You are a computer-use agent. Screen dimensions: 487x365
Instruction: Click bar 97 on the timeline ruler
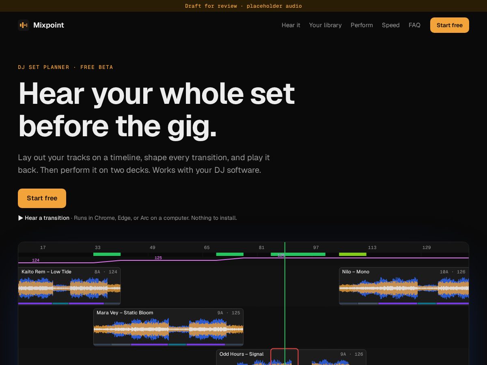point(316,247)
